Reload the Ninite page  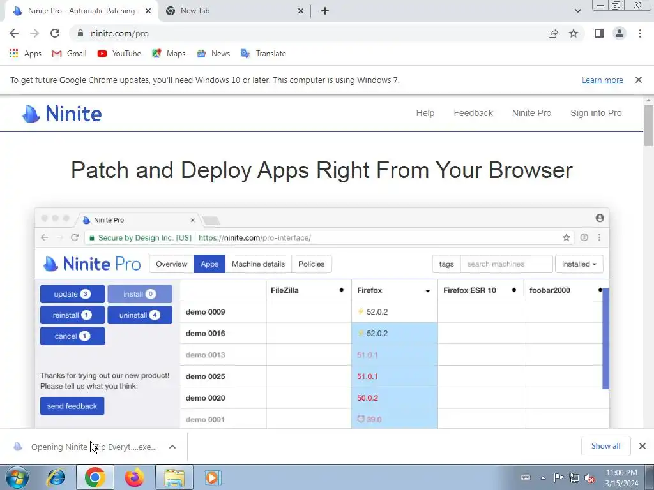click(x=55, y=33)
